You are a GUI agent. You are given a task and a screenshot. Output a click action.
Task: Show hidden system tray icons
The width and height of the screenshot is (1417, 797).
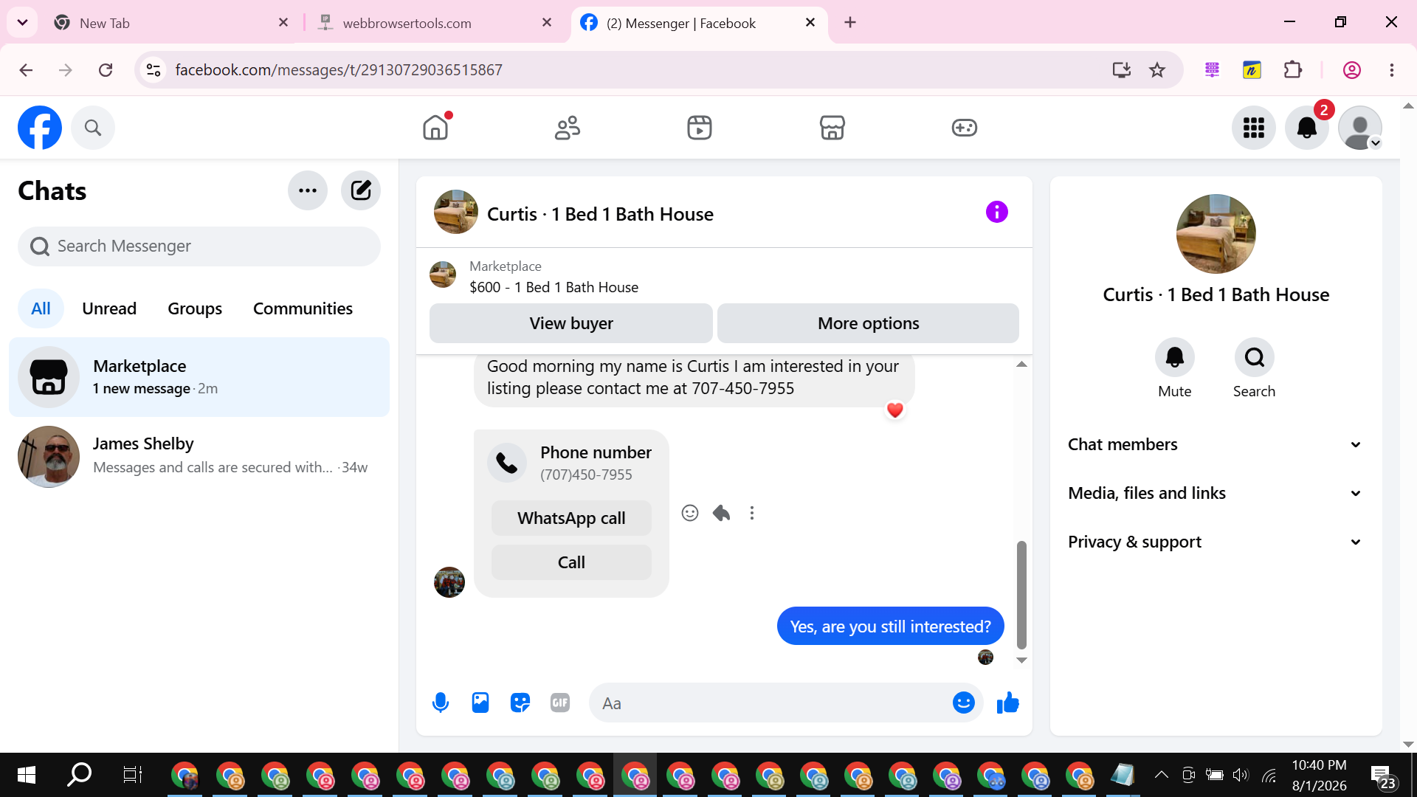click(x=1161, y=775)
